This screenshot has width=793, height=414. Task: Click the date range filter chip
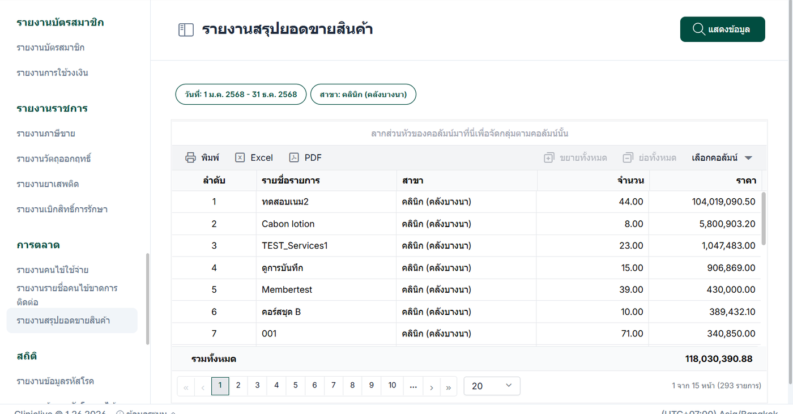point(241,95)
